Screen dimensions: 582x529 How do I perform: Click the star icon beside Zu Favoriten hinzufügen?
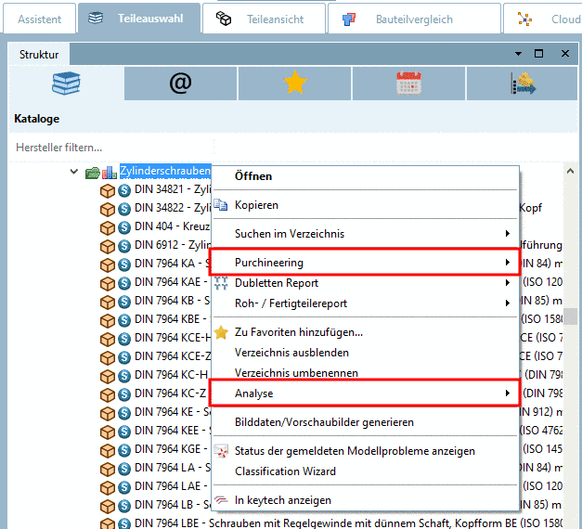point(221,332)
